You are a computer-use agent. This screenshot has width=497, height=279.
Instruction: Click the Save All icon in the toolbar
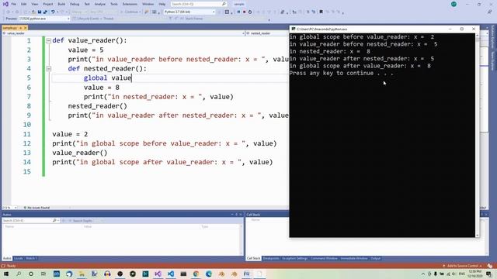point(45,12)
